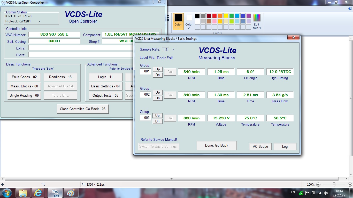Open the Windows Start menu orb
Screen dimensions: 353x198
point(7,193)
